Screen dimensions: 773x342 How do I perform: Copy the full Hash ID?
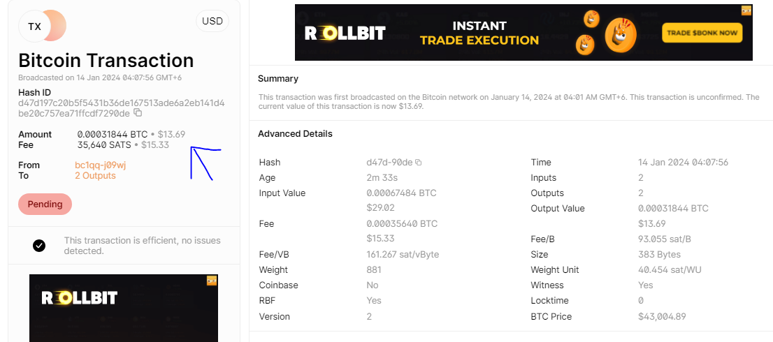(x=138, y=113)
